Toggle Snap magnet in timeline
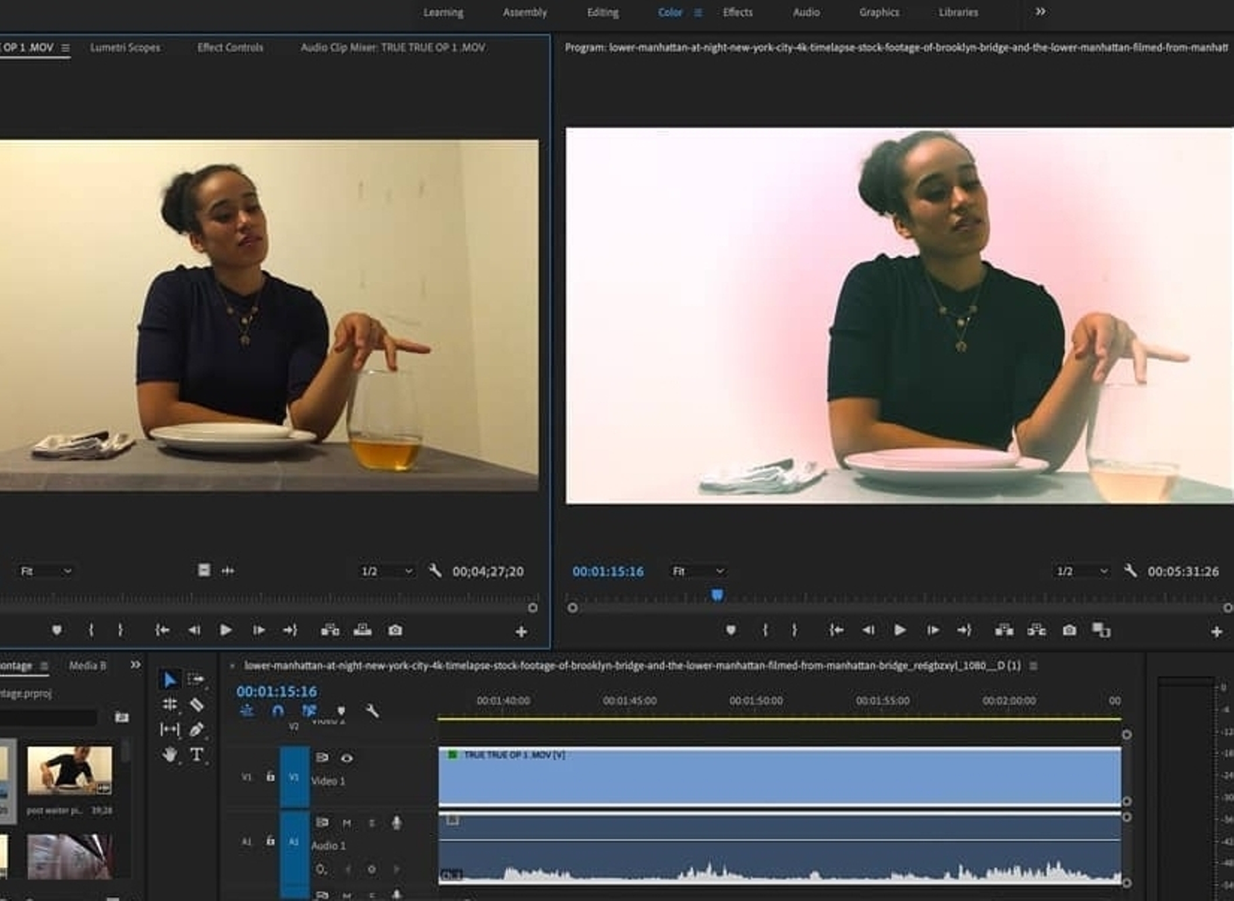The width and height of the screenshot is (1234, 901). click(x=278, y=711)
